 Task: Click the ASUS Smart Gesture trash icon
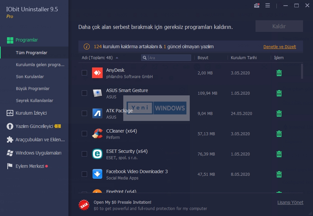(279, 93)
